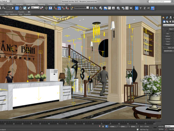Open Edit Named Selection Sets
The height and width of the screenshot is (131, 174).
(72, 8)
